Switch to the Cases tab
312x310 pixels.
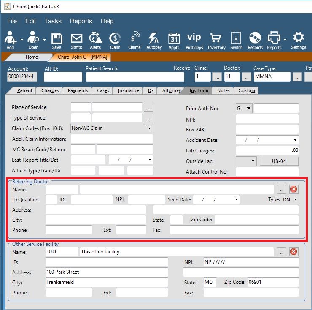point(103,90)
